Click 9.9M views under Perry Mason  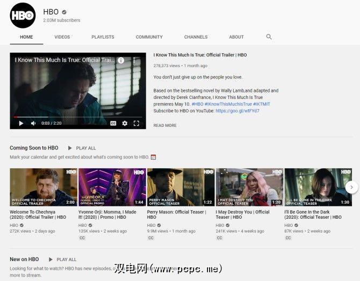click(157, 231)
